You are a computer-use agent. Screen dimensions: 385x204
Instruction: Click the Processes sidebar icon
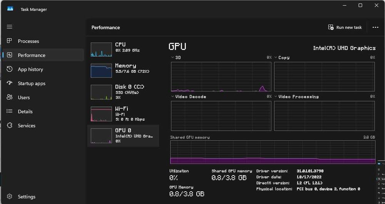pos(9,41)
